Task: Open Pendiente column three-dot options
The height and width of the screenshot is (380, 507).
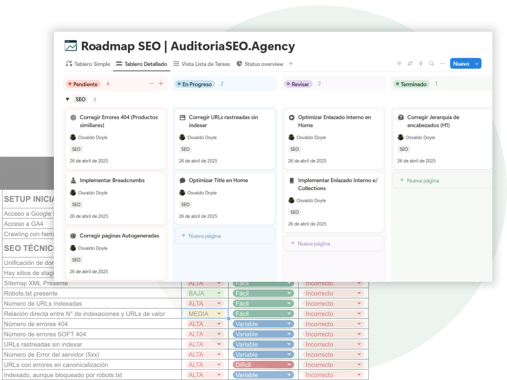Action: click(152, 84)
